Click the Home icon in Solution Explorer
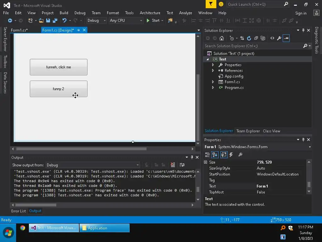This screenshot has height=242, width=322. pyautogui.click(x=222, y=38)
